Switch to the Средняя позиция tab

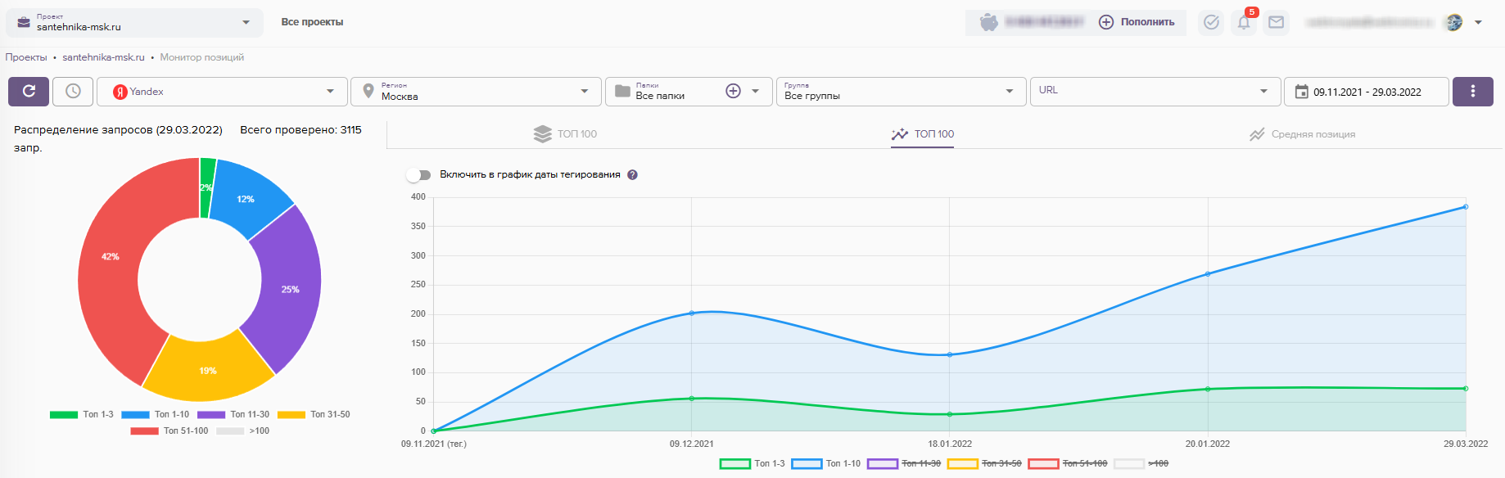(1302, 134)
